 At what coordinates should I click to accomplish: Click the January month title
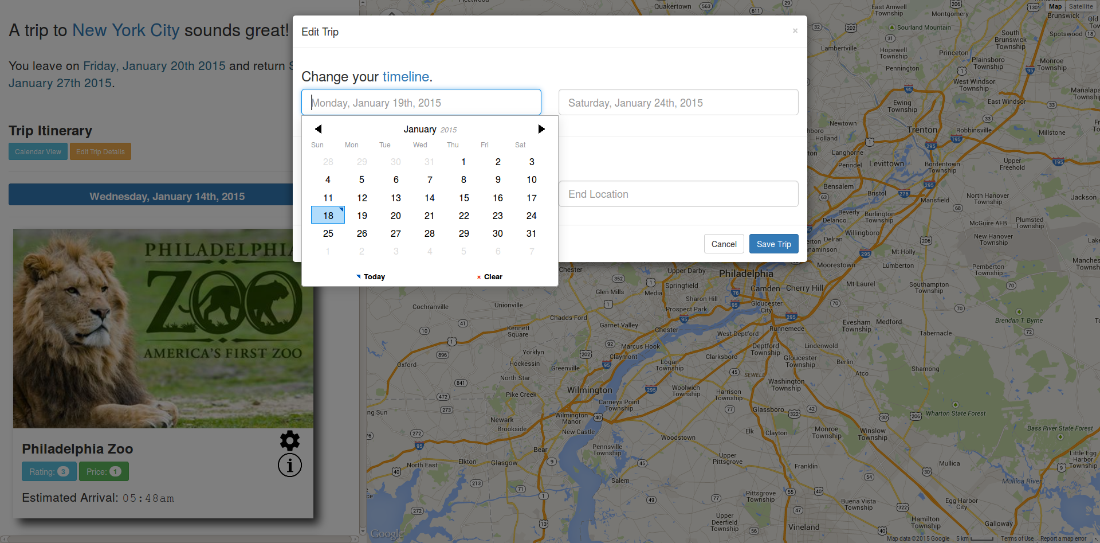(x=420, y=129)
